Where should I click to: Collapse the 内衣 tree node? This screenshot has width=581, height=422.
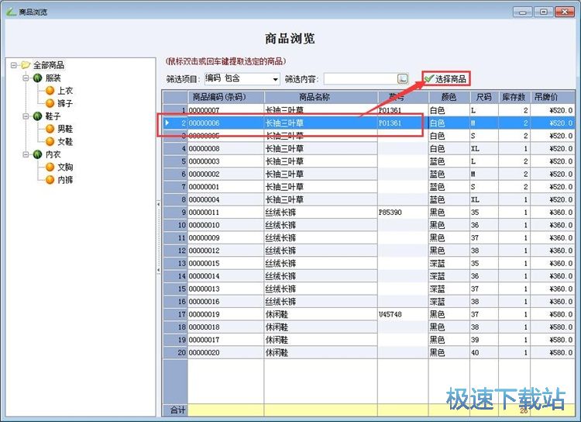pyautogui.click(x=26, y=154)
